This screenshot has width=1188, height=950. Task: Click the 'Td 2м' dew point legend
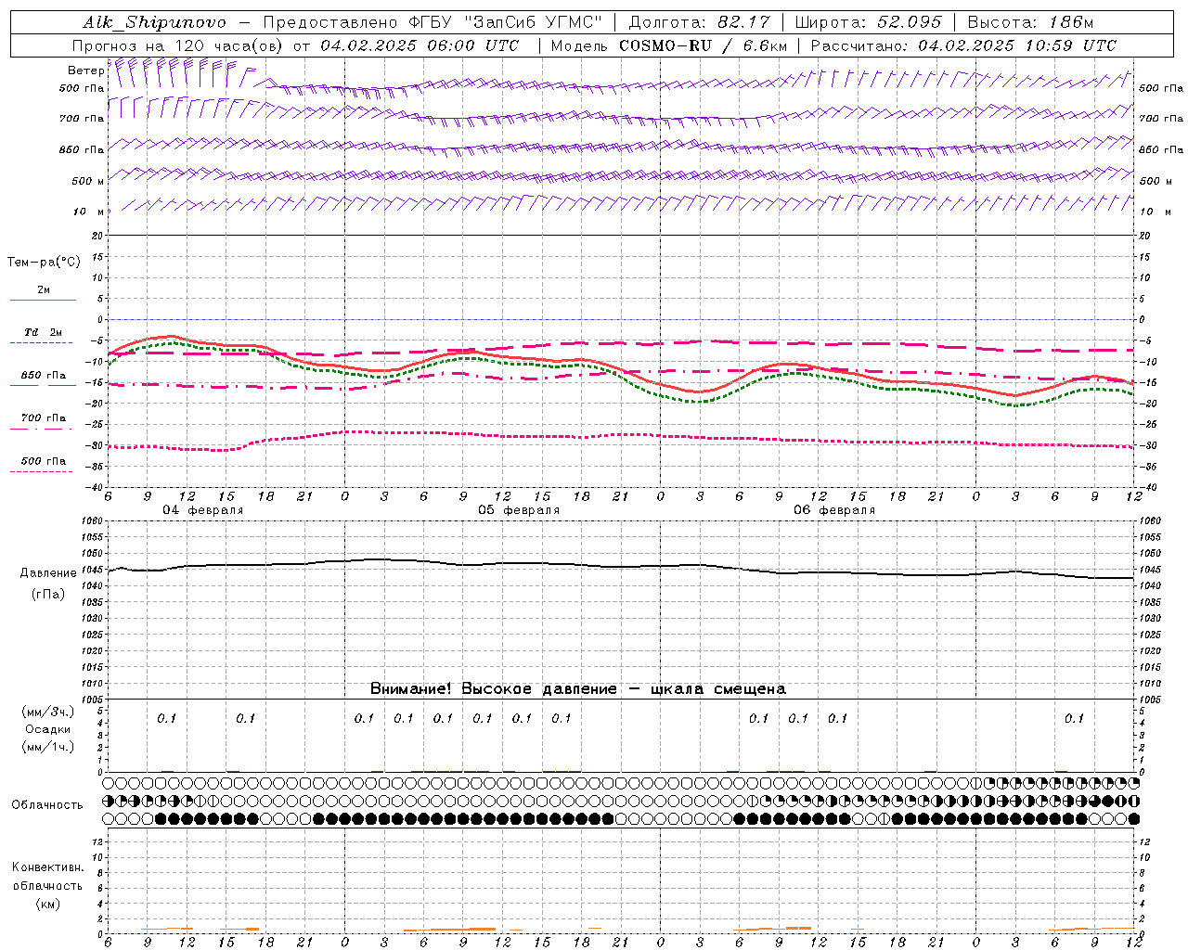pyautogui.click(x=43, y=336)
